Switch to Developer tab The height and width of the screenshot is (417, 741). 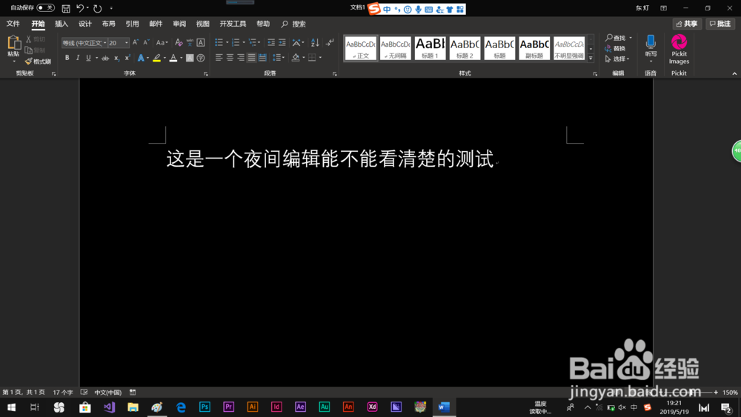coord(233,24)
